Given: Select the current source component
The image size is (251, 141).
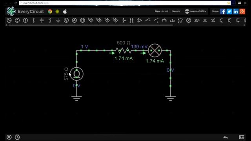Looking at the screenshot, I should pyautogui.click(x=25, y=20).
